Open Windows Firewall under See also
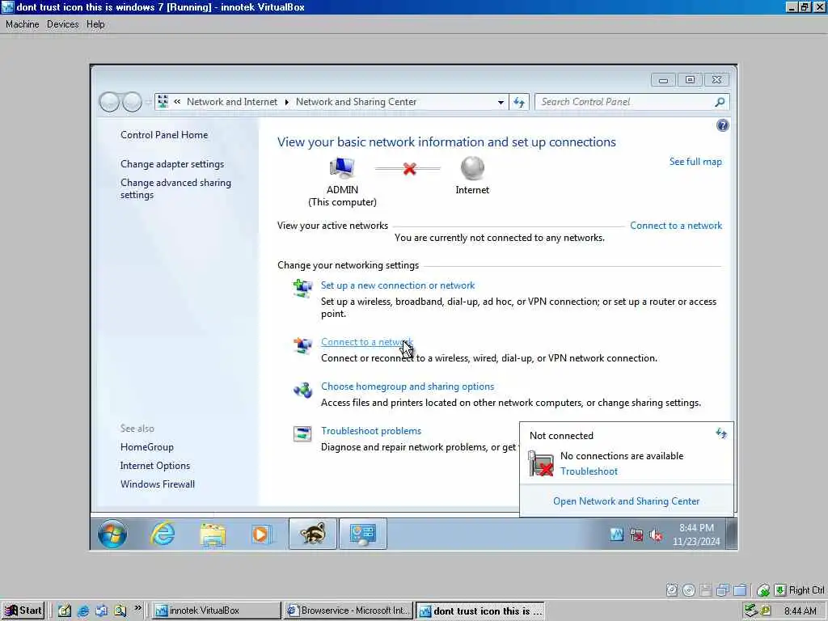The image size is (828, 621). 158,484
